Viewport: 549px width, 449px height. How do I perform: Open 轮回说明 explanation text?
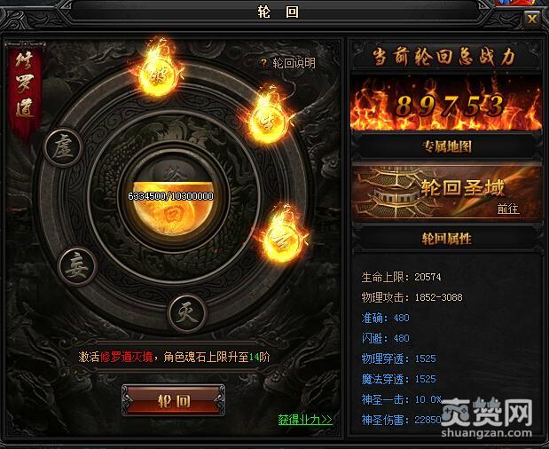pyautogui.click(x=294, y=63)
